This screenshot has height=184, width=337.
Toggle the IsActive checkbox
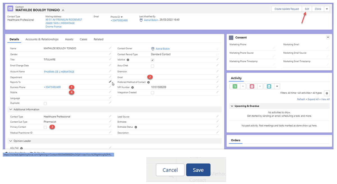pyautogui.click(x=152, y=60)
